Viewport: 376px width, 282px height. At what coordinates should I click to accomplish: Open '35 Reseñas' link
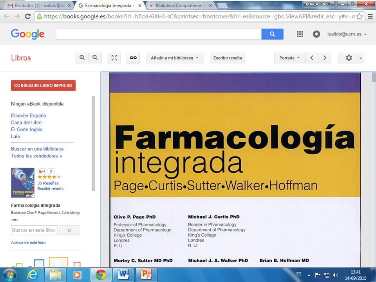click(x=48, y=183)
